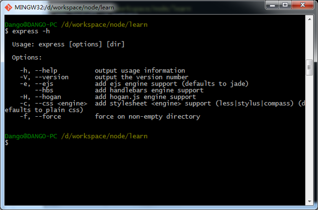The width and height of the screenshot is (318, 210).
Task: Click the scrollbar down arrow
Action: pyautogui.click(x=309, y=201)
